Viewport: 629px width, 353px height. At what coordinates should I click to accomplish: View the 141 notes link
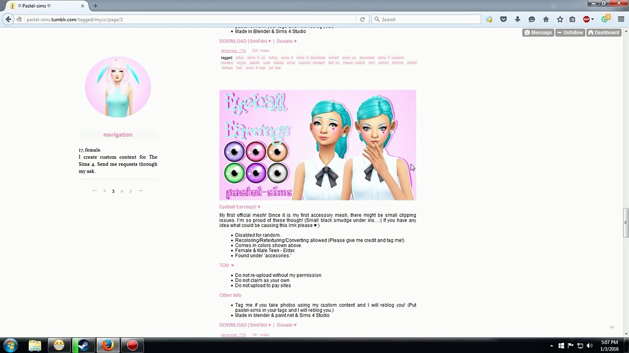pos(260,335)
